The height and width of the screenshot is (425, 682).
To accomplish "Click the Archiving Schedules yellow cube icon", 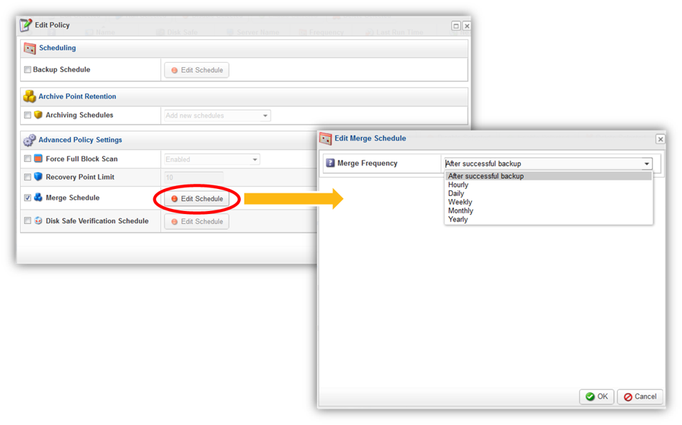I will 38,115.
